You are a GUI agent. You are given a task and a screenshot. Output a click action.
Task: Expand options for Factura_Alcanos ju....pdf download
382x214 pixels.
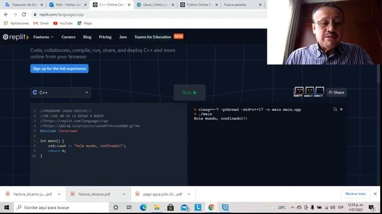pyautogui.click(x=59, y=194)
